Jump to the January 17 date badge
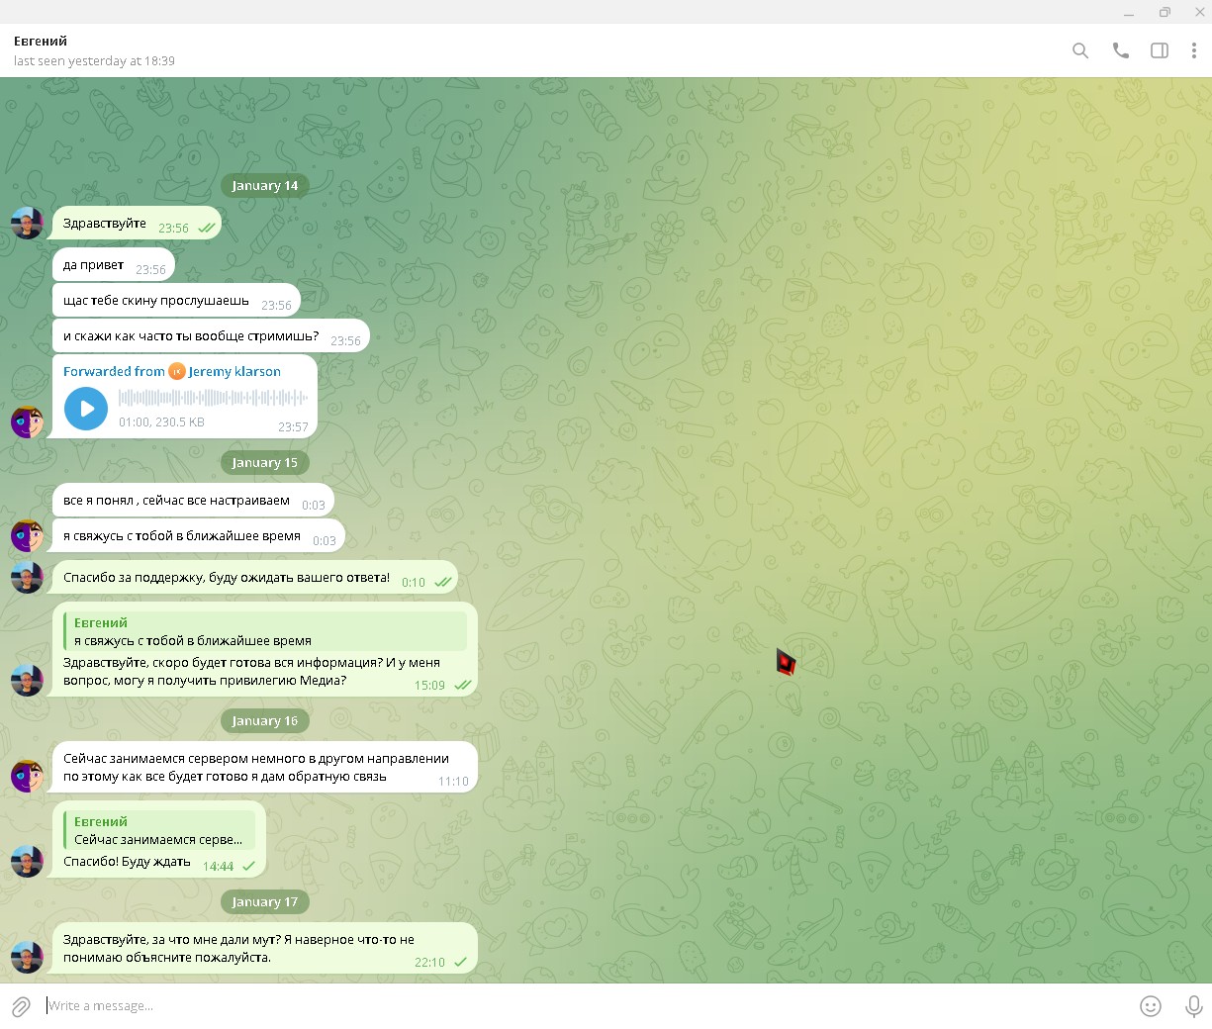 (264, 902)
